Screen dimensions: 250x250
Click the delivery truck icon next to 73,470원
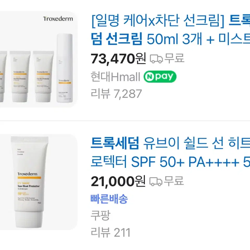pos(156,59)
